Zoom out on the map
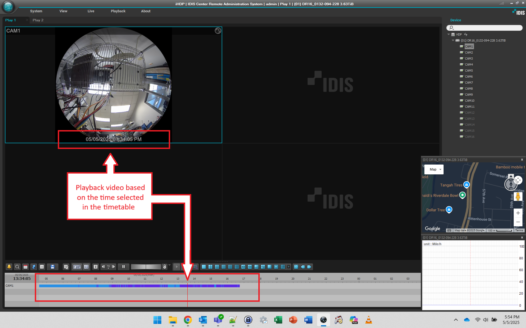Viewport: 526px width, 328px height. point(518,222)
